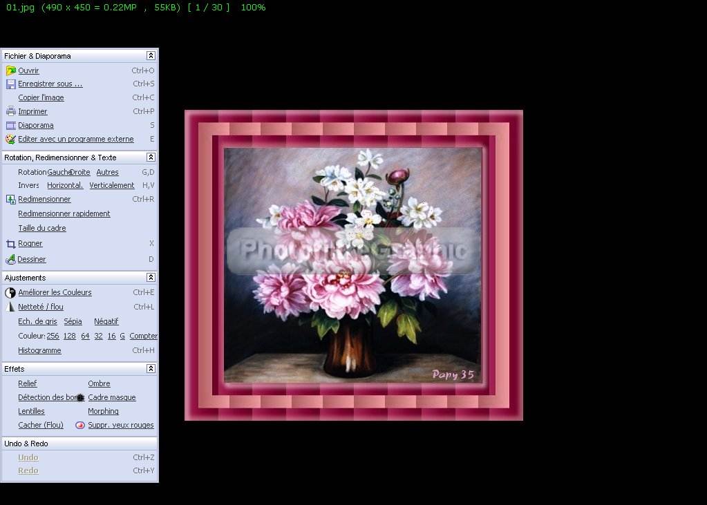This screenshot has width=707, height=505.
Task: Reduce colors to 256 link
Action: 53,336
